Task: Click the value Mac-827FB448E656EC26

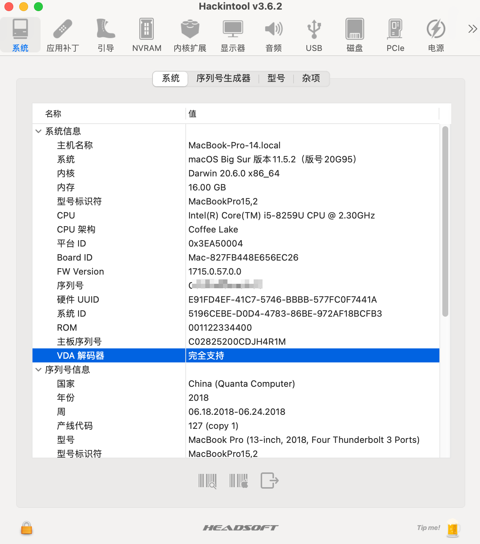Action: point(243,258)
